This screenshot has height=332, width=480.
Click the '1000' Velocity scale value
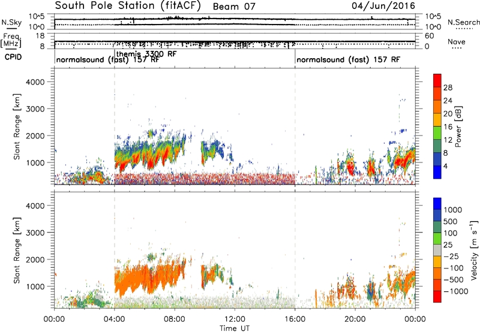point(453,210)
